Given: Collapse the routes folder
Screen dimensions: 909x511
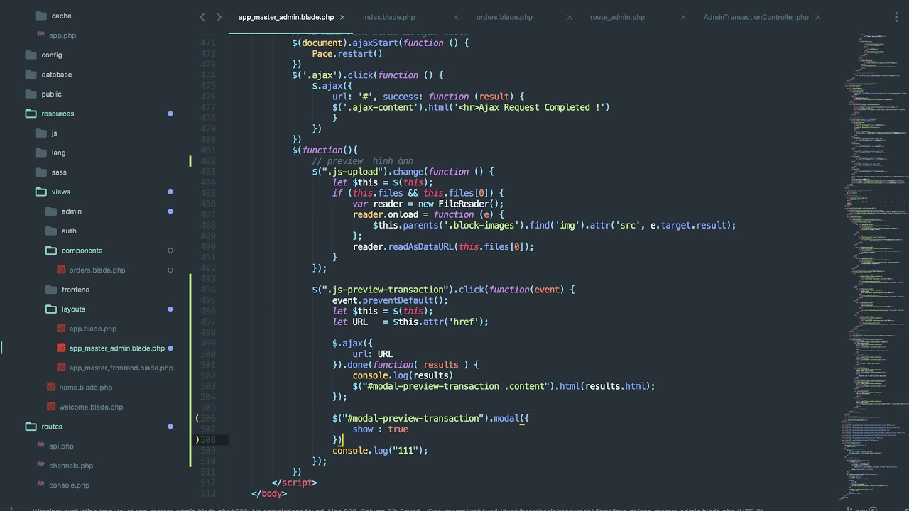Looking at the screenshot, I should pyautogui.click(x=31, y=427).
